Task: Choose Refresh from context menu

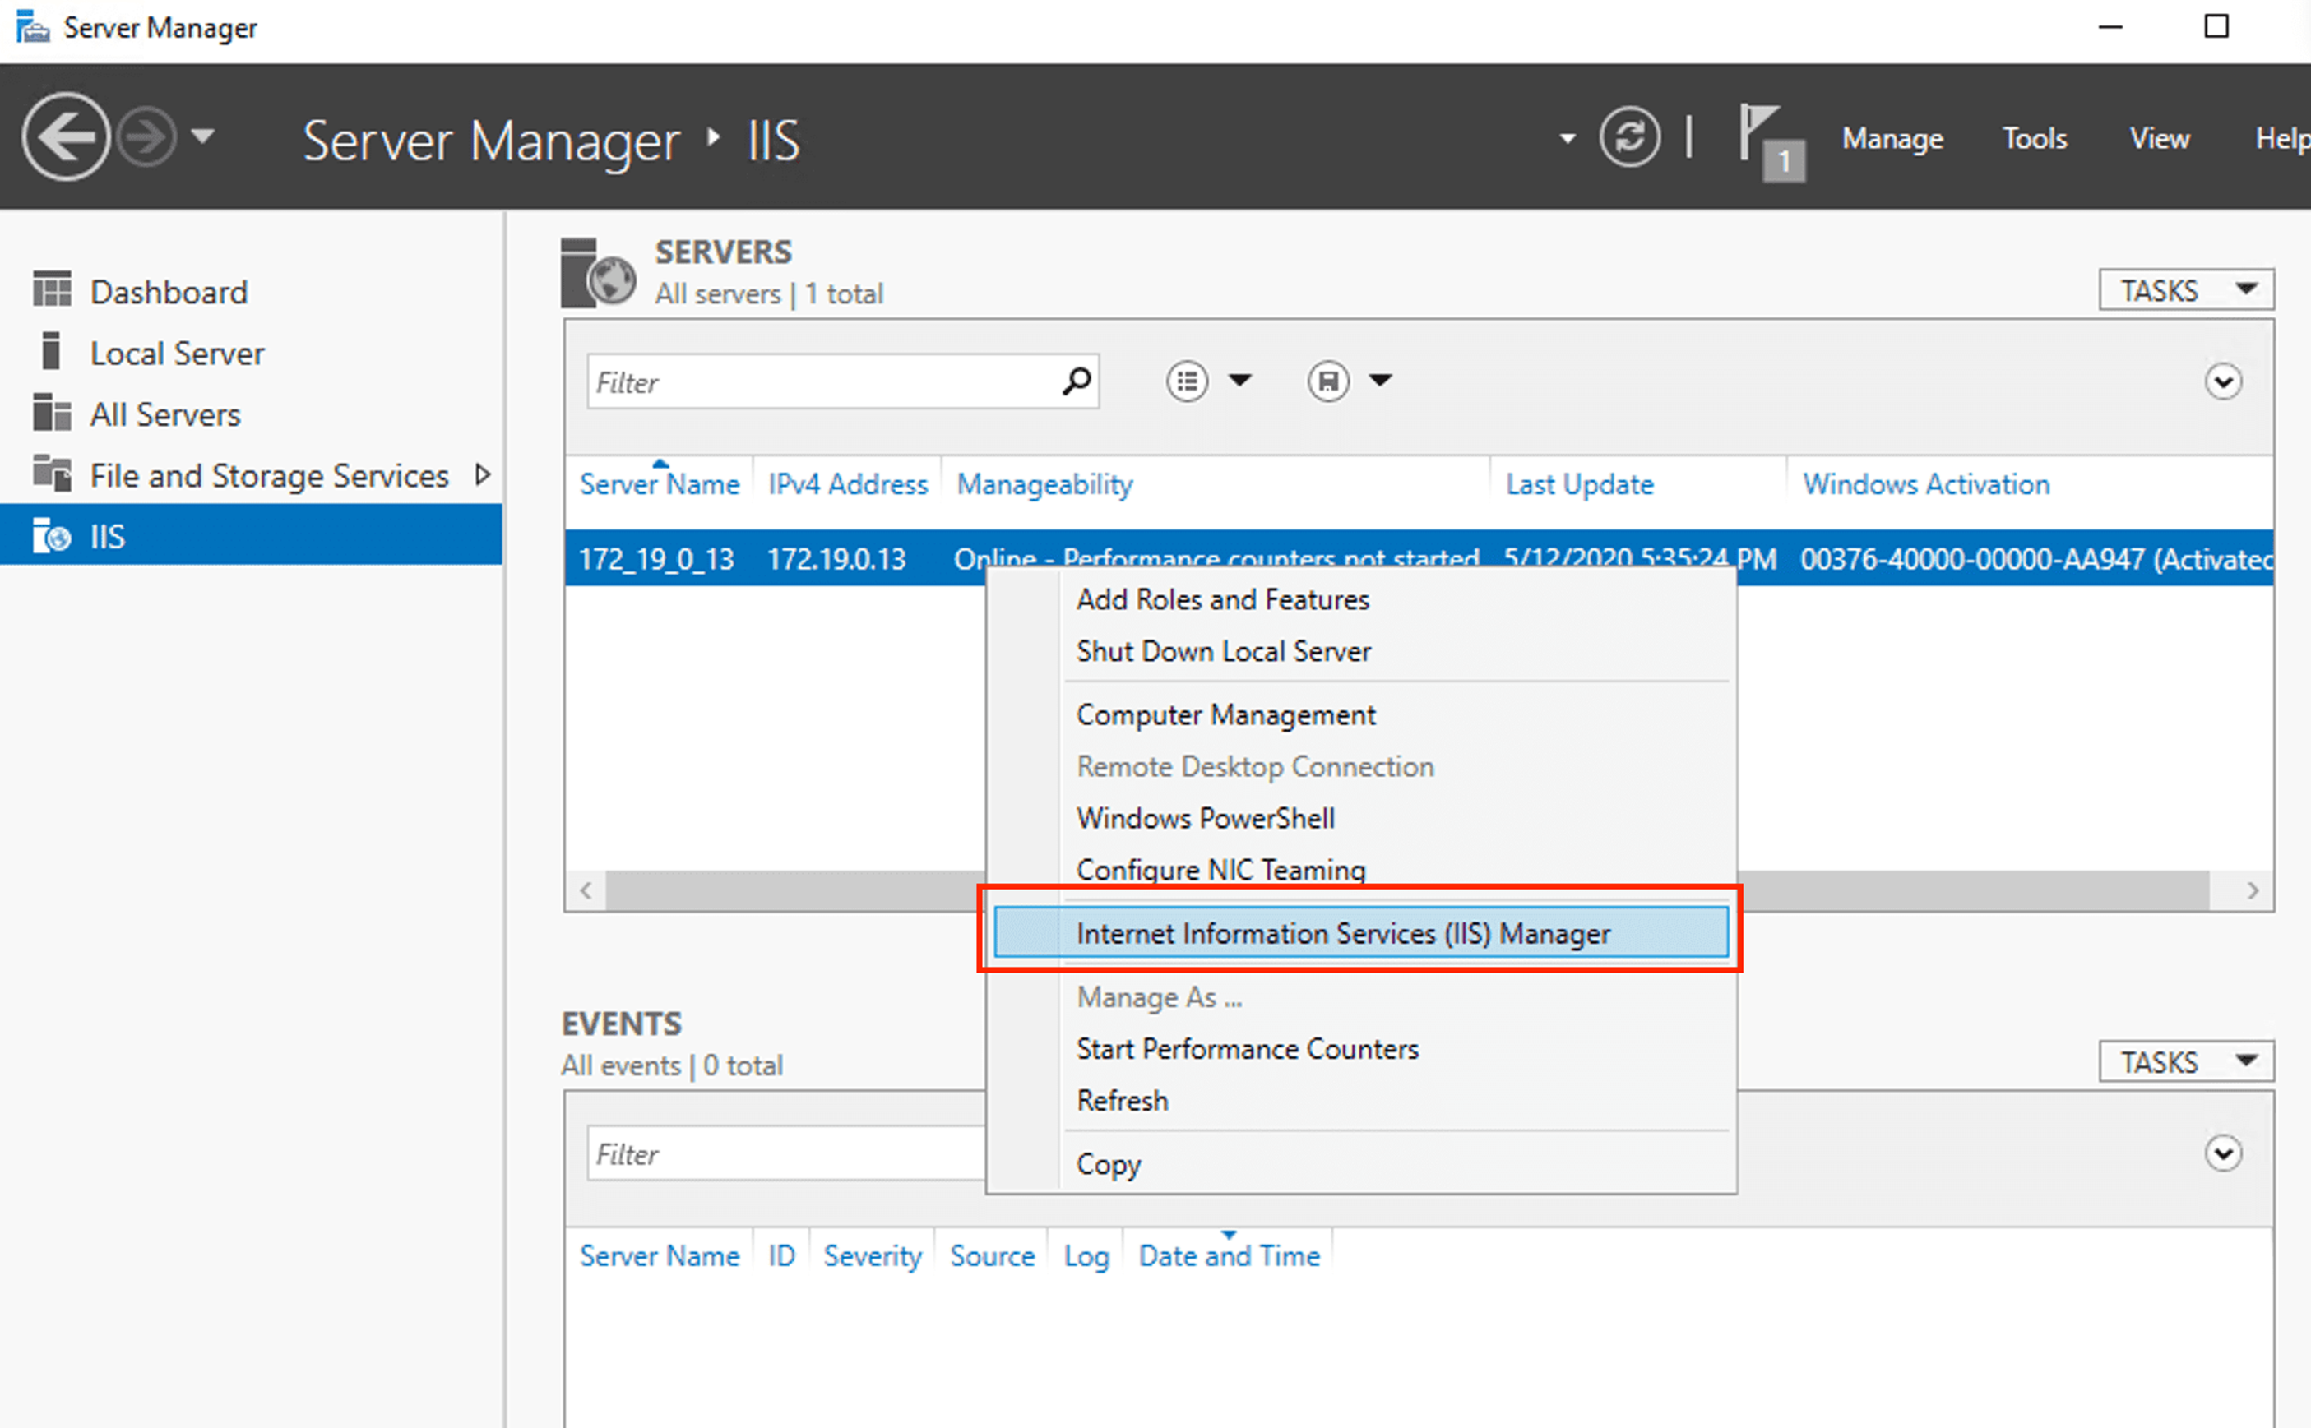Action: click(1123, 1100)
